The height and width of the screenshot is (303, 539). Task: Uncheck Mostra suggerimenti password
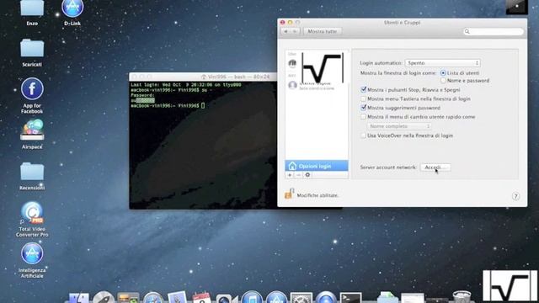tap(363, 108)
